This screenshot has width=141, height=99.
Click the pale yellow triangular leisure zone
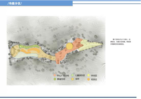[x=90, y=45]
